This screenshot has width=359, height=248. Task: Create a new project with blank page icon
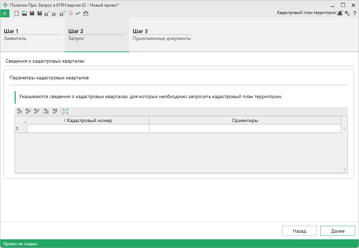coord(16,14)
